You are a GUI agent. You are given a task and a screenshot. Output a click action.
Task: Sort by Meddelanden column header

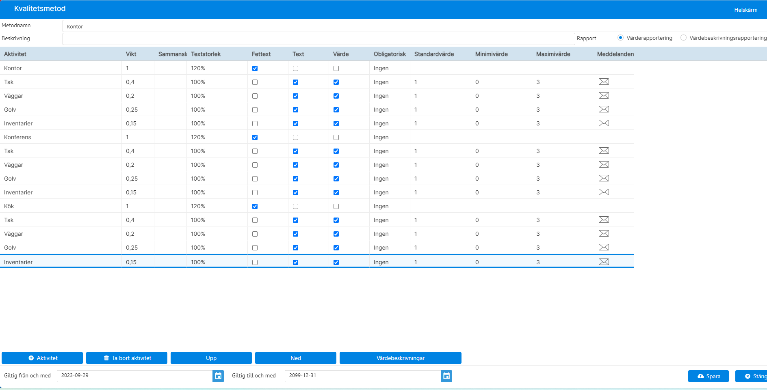click(x=615, y=54)
